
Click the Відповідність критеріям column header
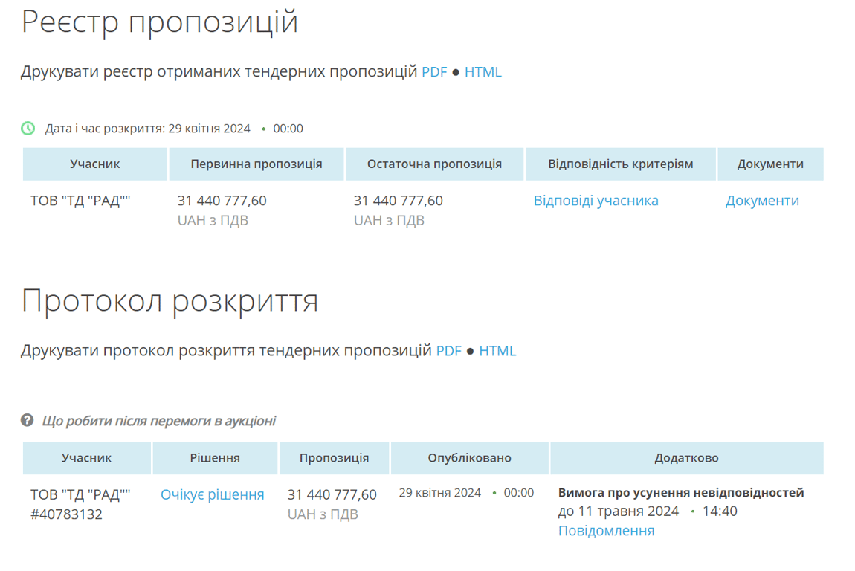tap(620, 164)
